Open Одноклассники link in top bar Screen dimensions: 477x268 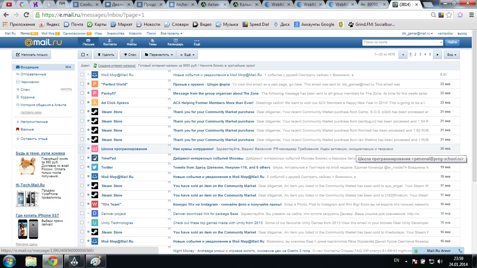(74, 33)
